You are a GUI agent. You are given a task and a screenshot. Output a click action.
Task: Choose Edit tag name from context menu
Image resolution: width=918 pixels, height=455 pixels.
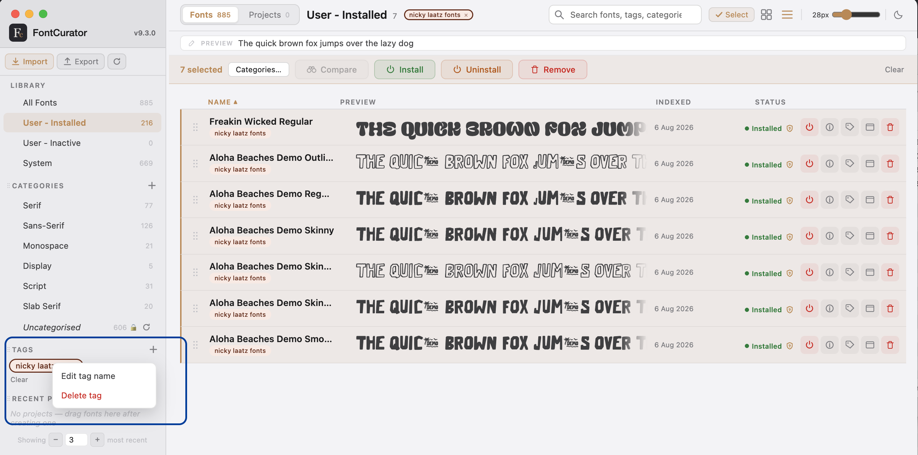pos(88,376)
